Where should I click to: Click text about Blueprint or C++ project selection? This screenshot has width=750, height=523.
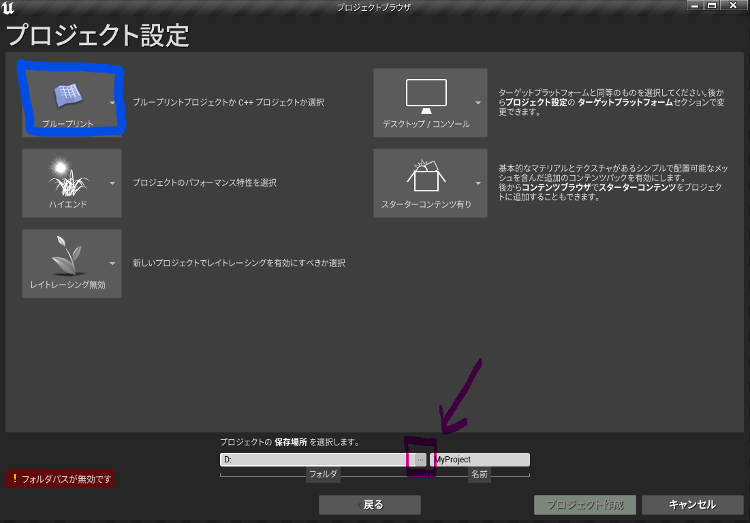click(x=228, y=102)
